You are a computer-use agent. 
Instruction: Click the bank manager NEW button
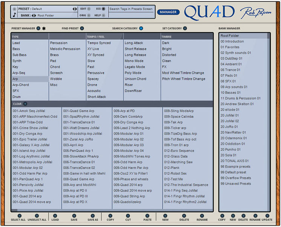click(233, 216)
